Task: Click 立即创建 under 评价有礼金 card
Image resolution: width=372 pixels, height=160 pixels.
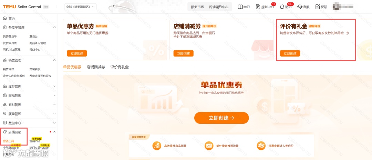Action: pyautogui.click(x=290, y=53)
